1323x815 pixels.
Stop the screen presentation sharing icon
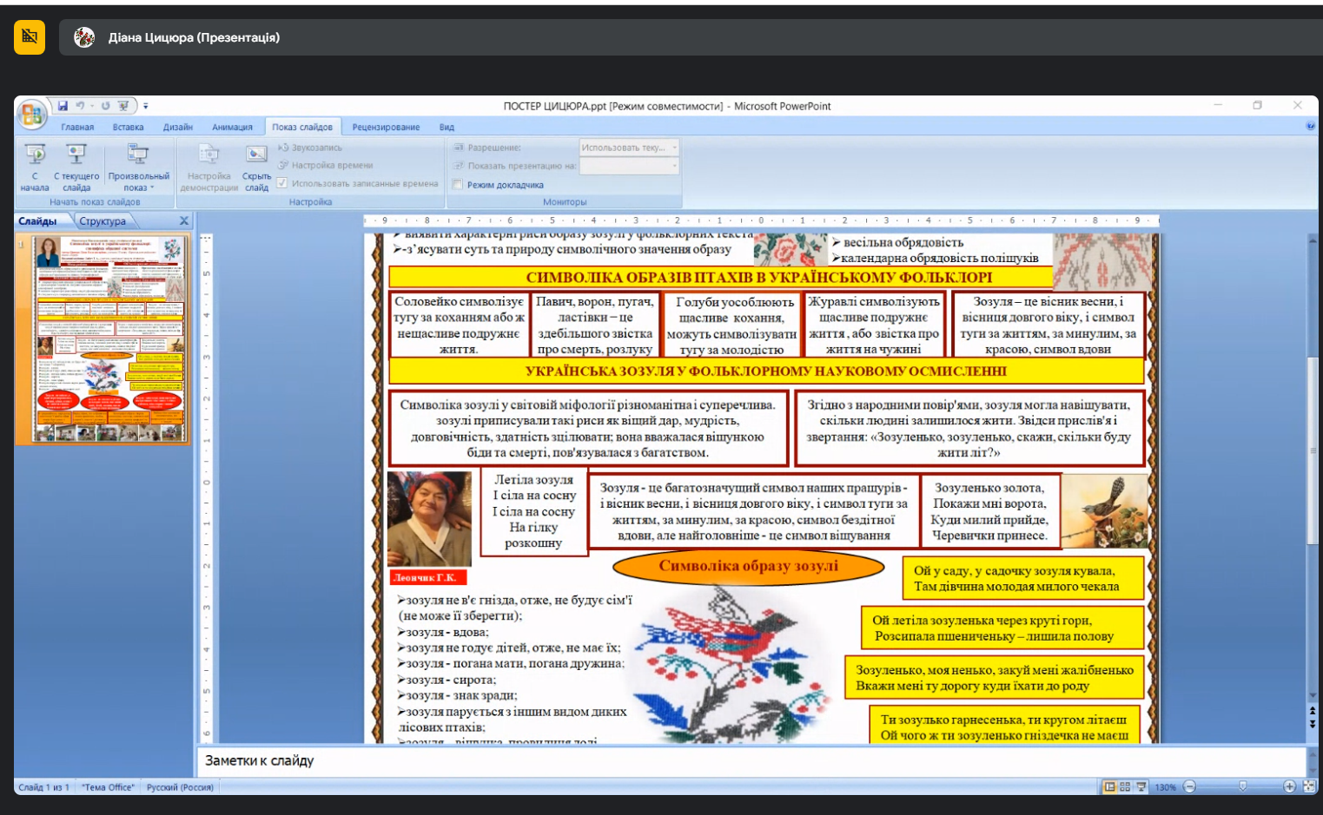tap(30, 37)
